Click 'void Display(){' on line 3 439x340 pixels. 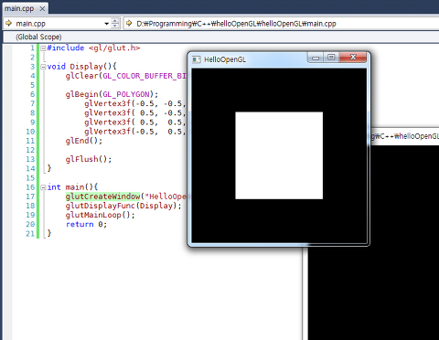(81, 67)
